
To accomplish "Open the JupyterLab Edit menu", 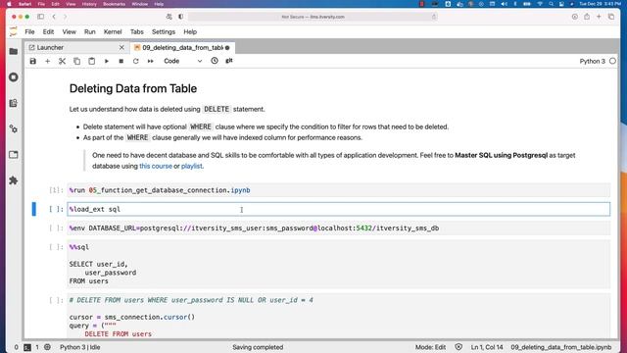I will coord(48,32).
